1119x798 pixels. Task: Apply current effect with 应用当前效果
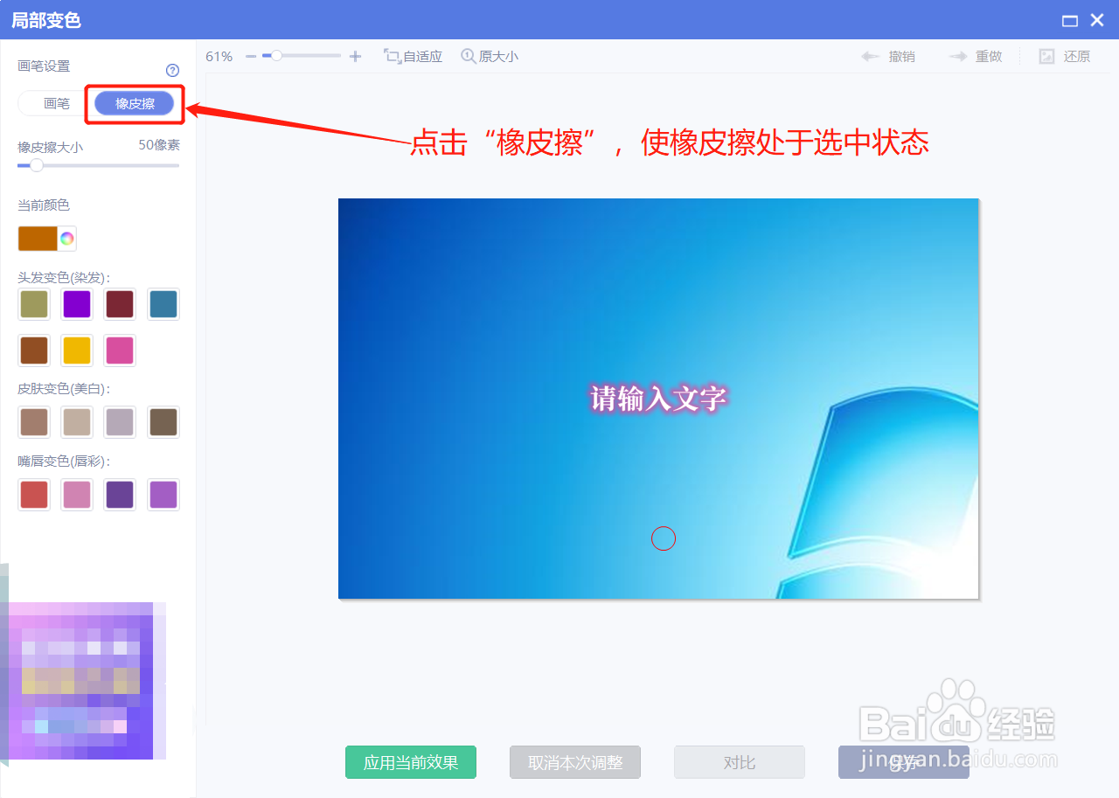pyautogui.click(x=410, y=761)
